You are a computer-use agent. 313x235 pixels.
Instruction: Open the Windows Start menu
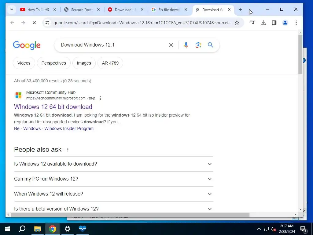(7, 229)
